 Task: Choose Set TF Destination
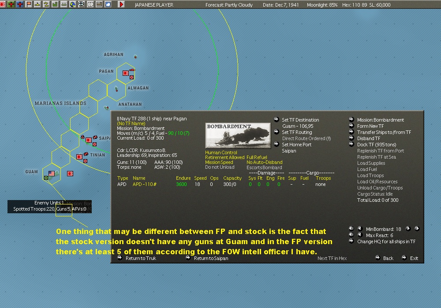pos(300,120)
